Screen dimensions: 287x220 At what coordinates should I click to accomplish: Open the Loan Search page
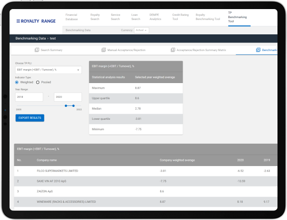pyautogui.click(x=136, y=17)
